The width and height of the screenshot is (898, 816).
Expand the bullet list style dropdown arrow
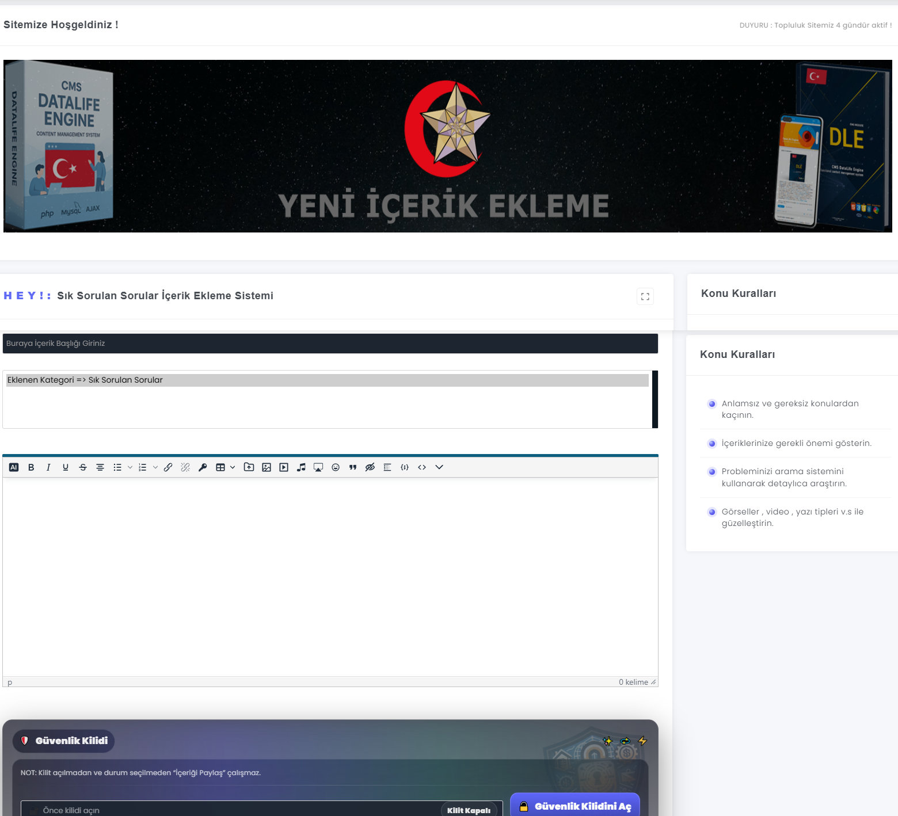[x=130, y=467]
